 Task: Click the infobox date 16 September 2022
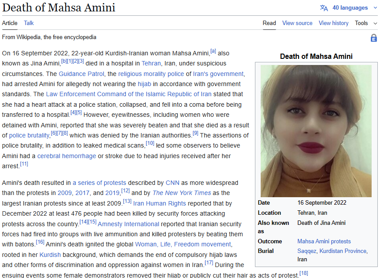click(x=322, y=202)
